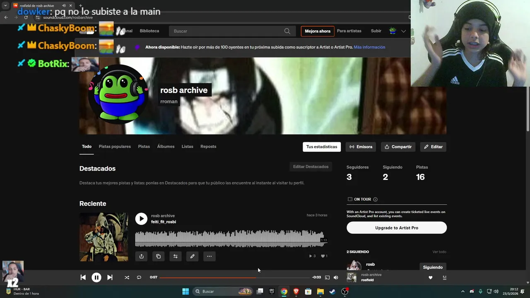Image resolution: width=530 pixels, height=298 pixels.
Task: Click the ON TOUR info icon
Action: [x=375, y=199]
